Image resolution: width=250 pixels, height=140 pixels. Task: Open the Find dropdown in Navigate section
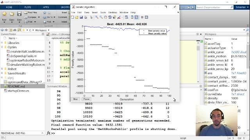(54, 22)
